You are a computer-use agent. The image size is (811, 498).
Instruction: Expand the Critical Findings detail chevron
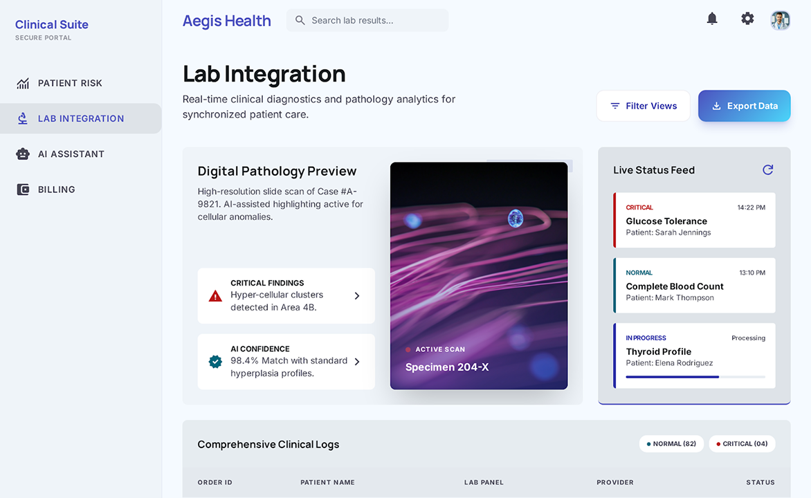point(357,295)
